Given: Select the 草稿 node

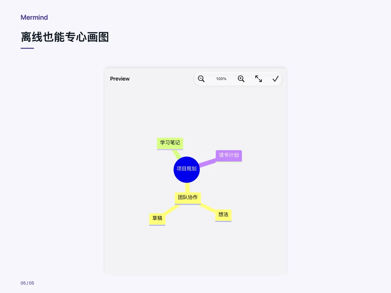Looking at the screenshot, I should coord(157,219).
